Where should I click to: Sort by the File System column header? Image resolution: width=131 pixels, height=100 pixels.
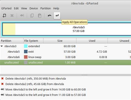click(33, 41)
